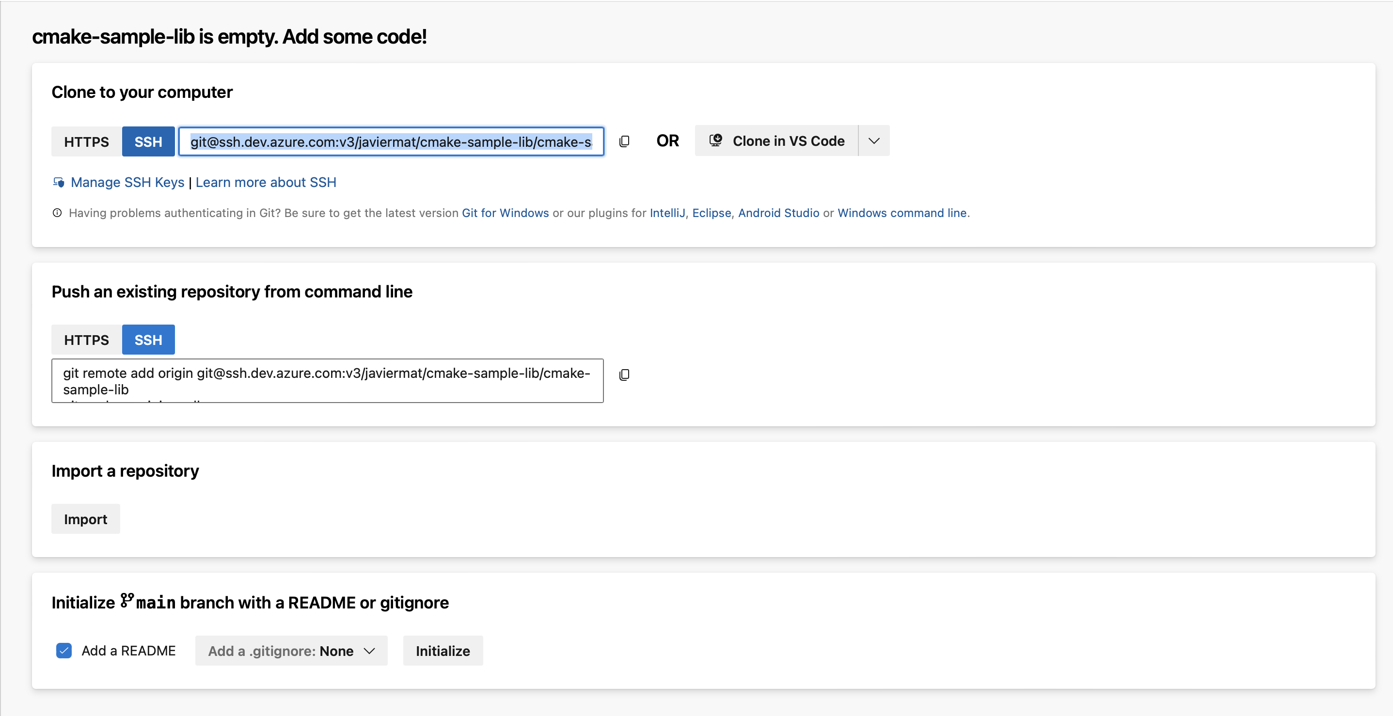Click the Import repository button
1393x716 pixels.
pos(85,519)
